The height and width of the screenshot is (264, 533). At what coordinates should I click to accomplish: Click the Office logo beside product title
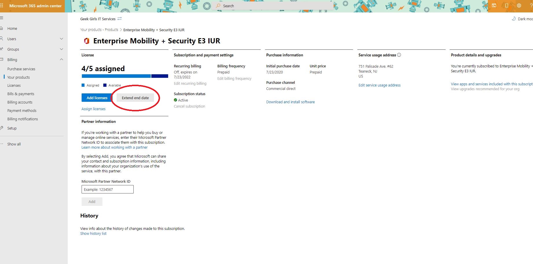tap(86, 41)
